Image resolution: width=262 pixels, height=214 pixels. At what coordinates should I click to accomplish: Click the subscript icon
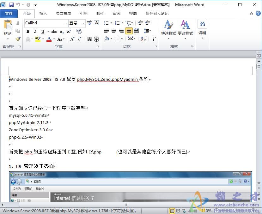pos(62,32)
